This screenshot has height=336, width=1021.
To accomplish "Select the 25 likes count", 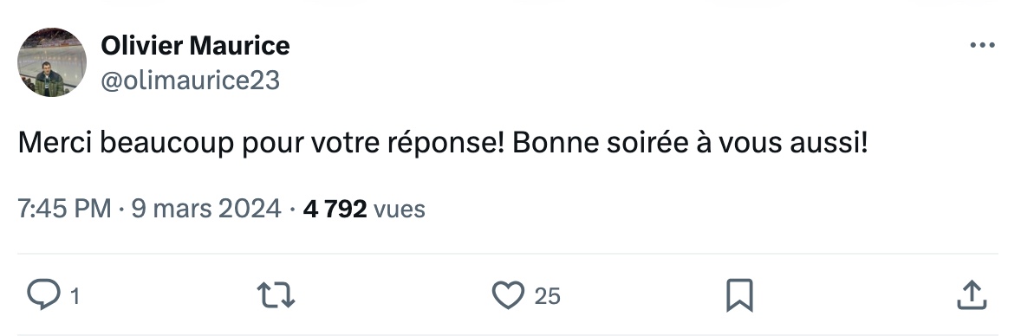I will (x=547, y=297).
